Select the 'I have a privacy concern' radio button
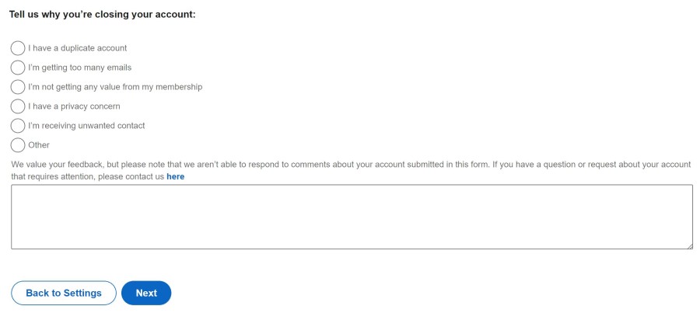 tap(18, 106)
